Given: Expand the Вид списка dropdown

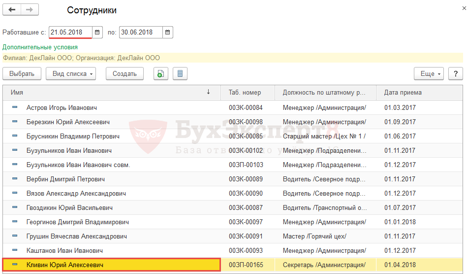Looking at the screenshot, I should click(x=71, y=74).
